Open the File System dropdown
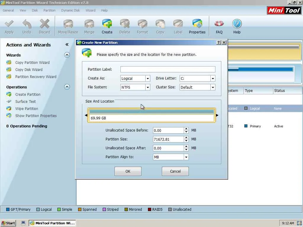The image size is (303, 227). (148, 87)
